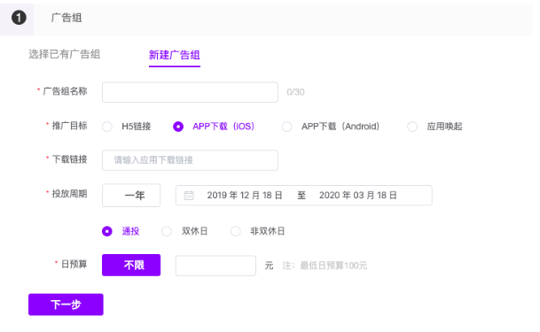540x332 pixels.
Task: Click the 投放周期 field label
Action: [x=69, y=194]
